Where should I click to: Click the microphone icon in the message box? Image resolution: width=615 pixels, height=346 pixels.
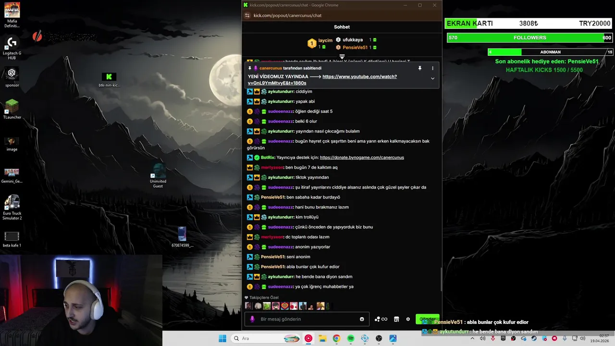click(x=253, y=319)
